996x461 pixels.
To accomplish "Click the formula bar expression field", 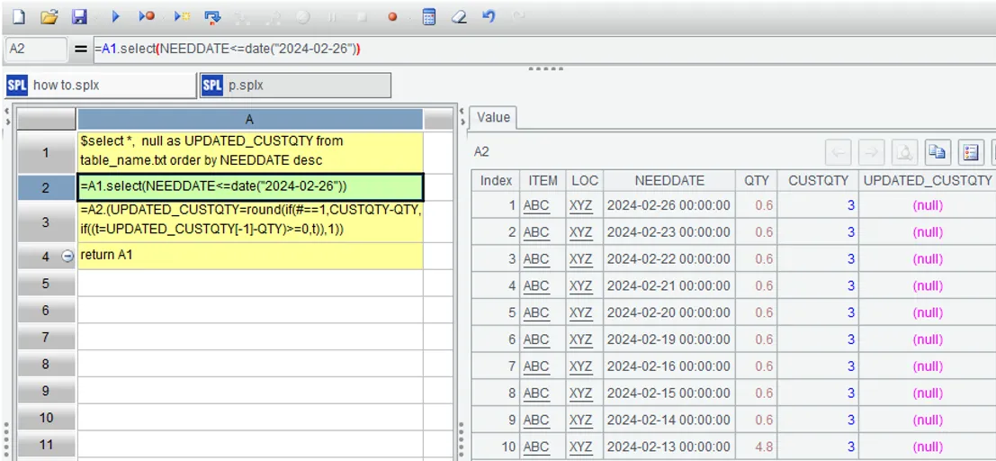I will pyautogui.click(x=543, y=49).
